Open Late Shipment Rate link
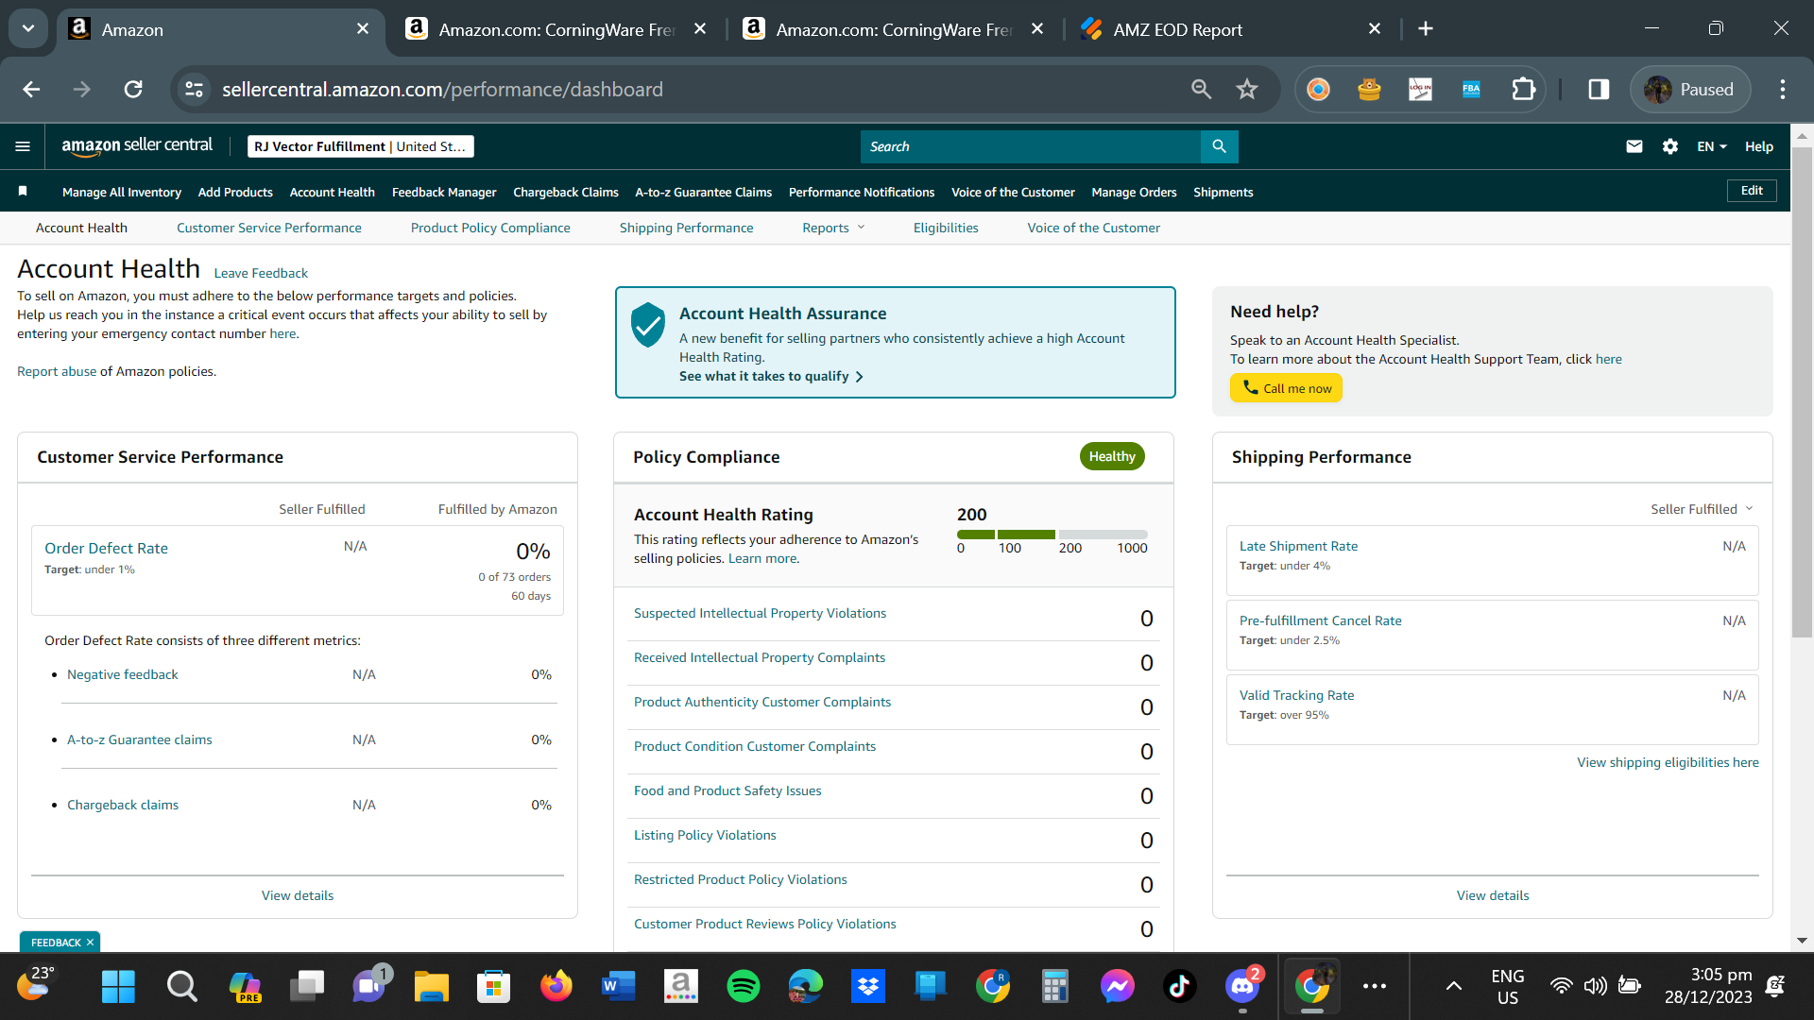Screen dimensions: 1814x1020 1298,546
